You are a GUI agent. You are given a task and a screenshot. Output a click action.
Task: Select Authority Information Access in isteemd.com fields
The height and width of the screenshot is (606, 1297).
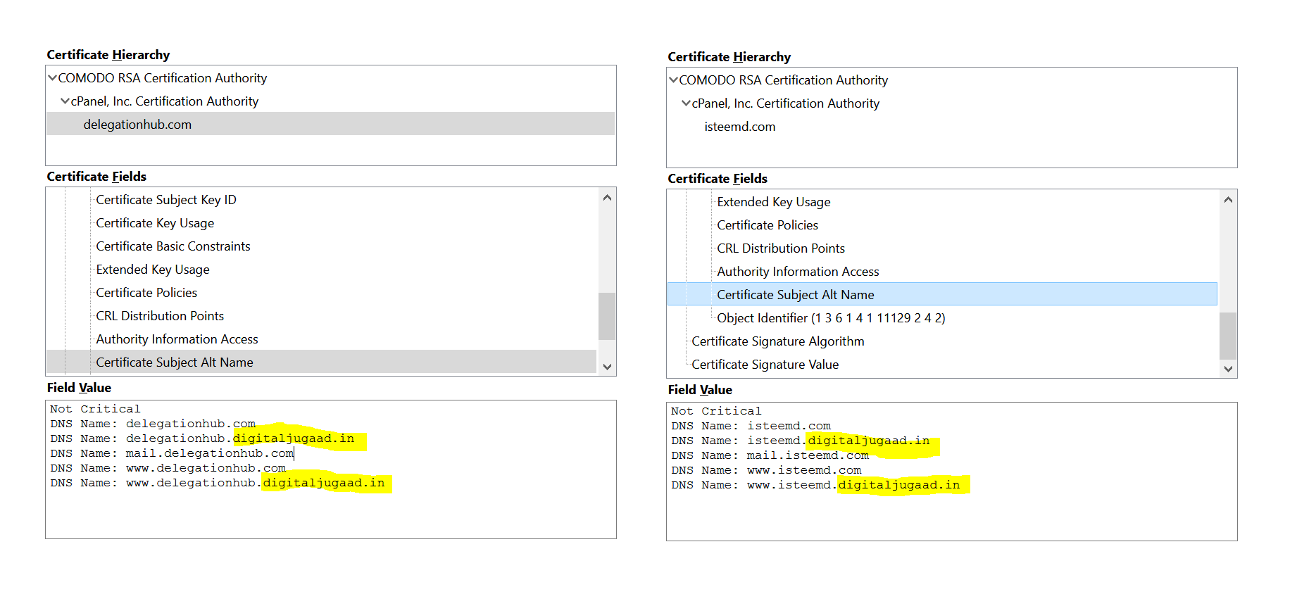point(798,272)
